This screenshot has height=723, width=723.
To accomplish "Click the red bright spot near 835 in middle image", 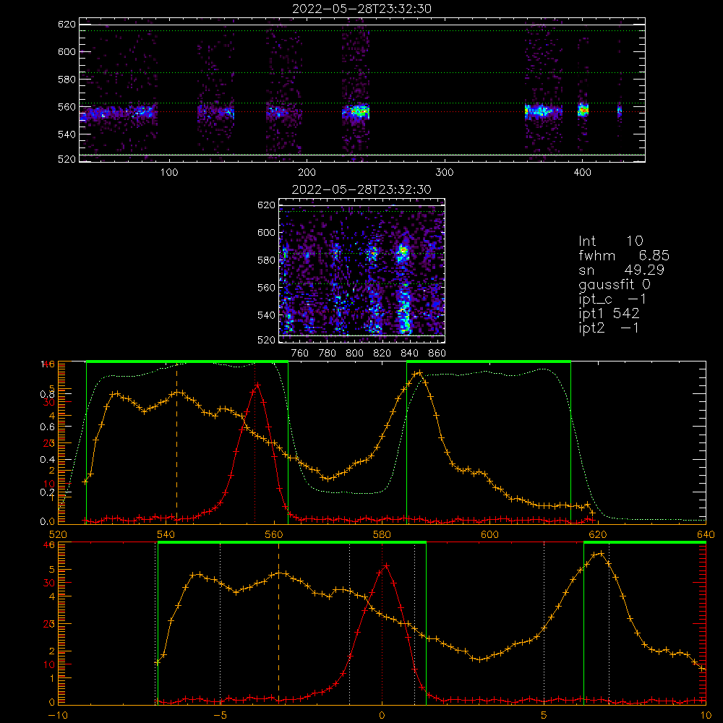I will click(403, 251).
